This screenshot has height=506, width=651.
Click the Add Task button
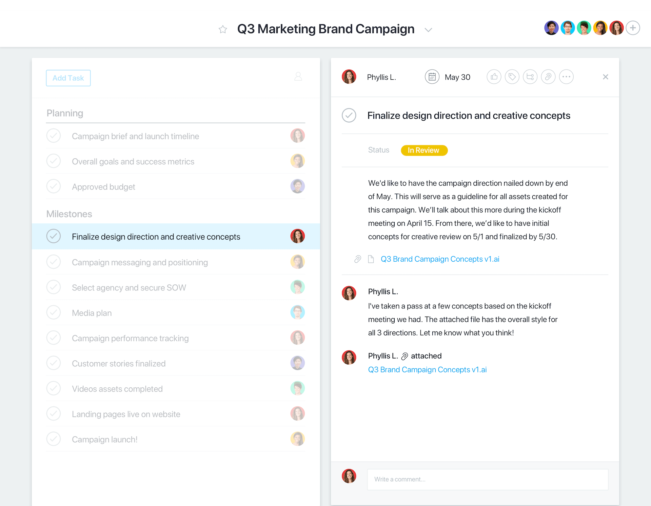click(x=68, y=78)
